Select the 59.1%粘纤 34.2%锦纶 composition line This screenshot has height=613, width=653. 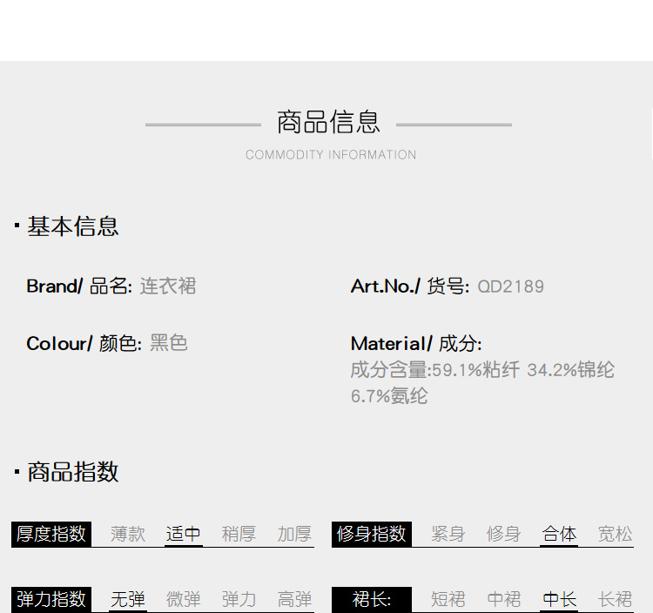tap(482, 370)
